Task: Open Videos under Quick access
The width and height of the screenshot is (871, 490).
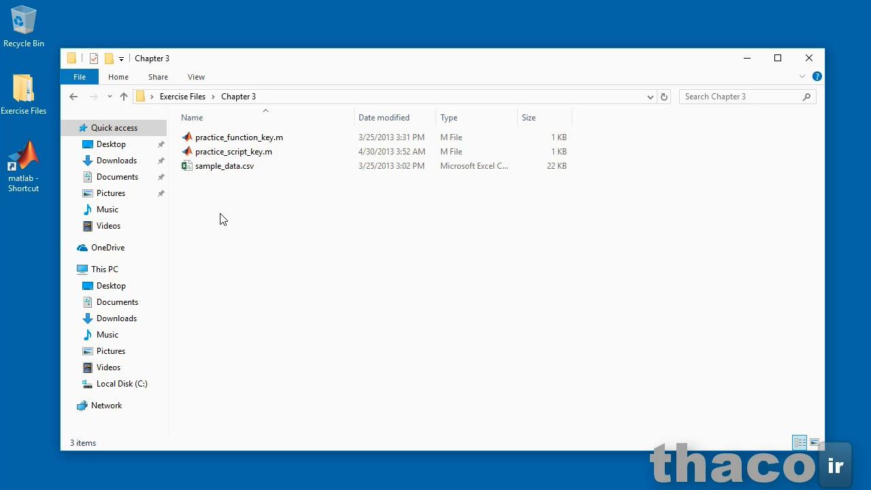Action: [108, 226]
